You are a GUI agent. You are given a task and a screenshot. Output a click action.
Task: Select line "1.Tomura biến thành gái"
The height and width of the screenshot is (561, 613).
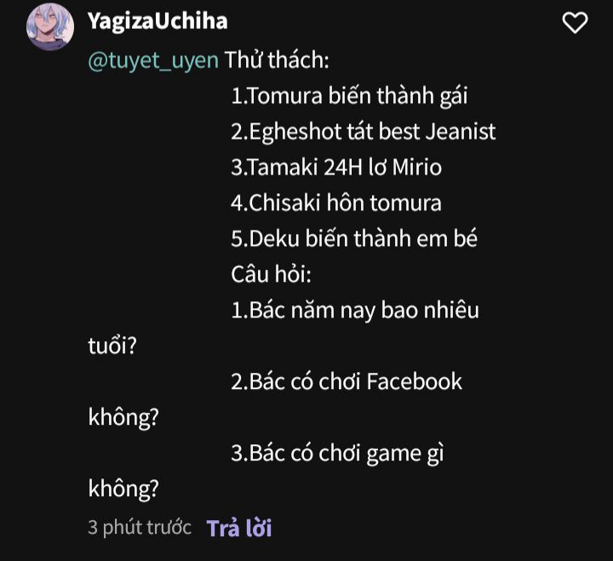click(349, 96)
